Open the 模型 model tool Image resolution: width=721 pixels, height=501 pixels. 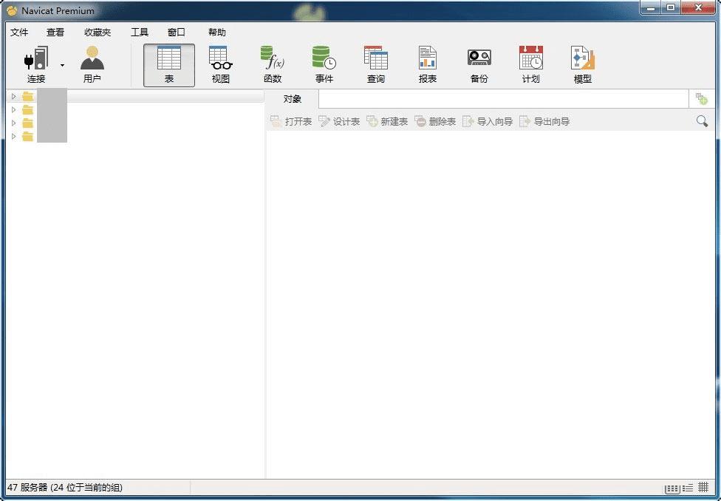point(583,65)
